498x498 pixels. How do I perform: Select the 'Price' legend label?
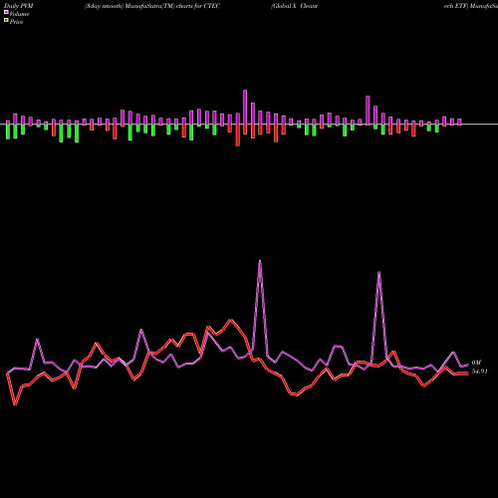click(16, 22)
